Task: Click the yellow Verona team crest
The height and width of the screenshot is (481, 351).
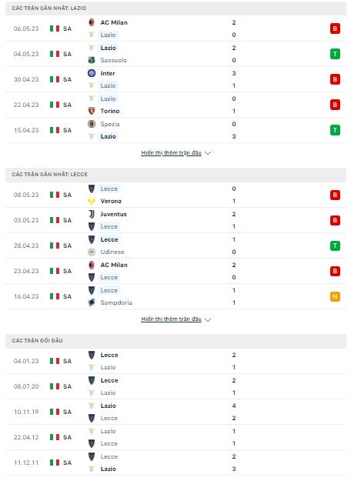Action: coord(92,201)
